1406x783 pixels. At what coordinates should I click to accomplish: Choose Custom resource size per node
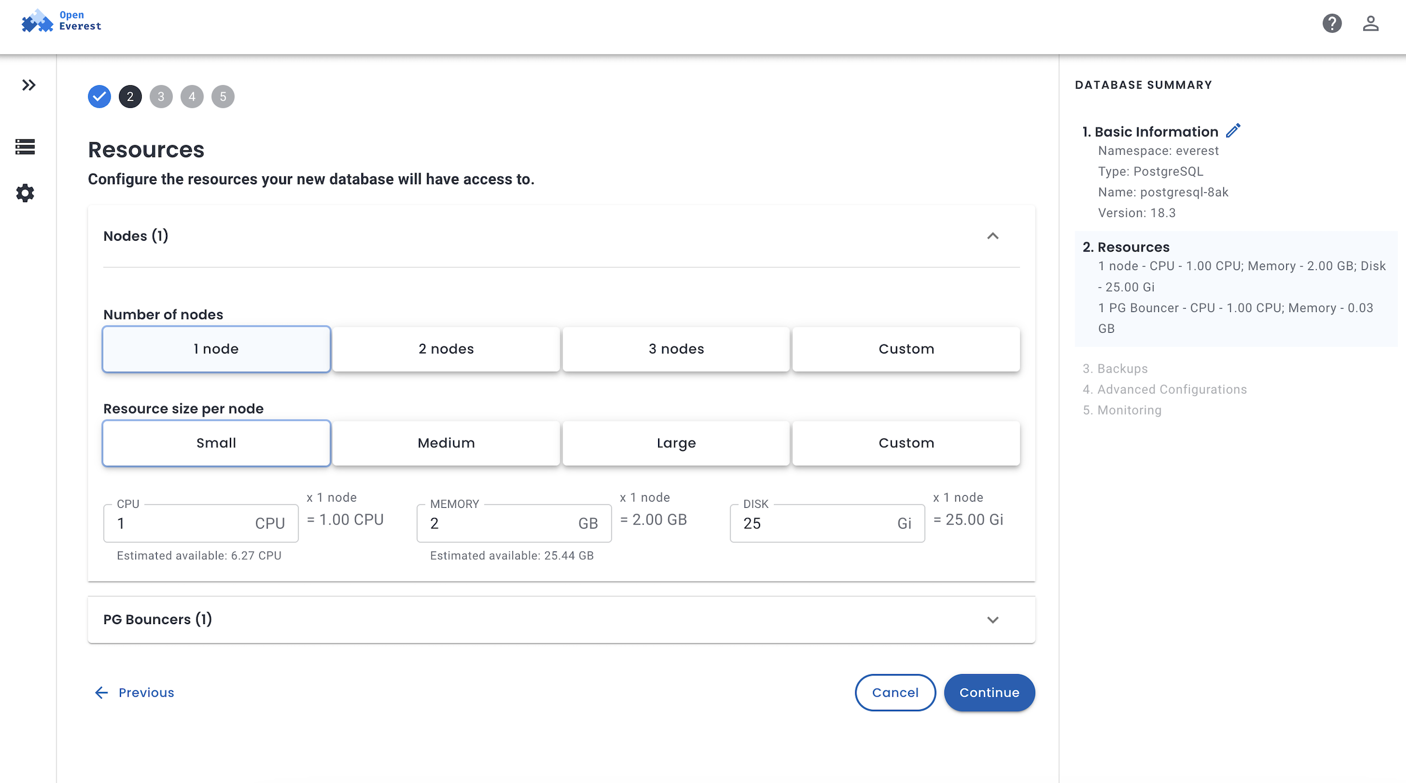click(x=906, y=443)
